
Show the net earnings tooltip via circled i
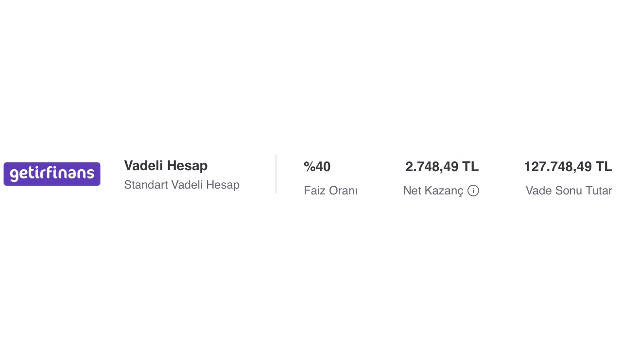(473, 191)
